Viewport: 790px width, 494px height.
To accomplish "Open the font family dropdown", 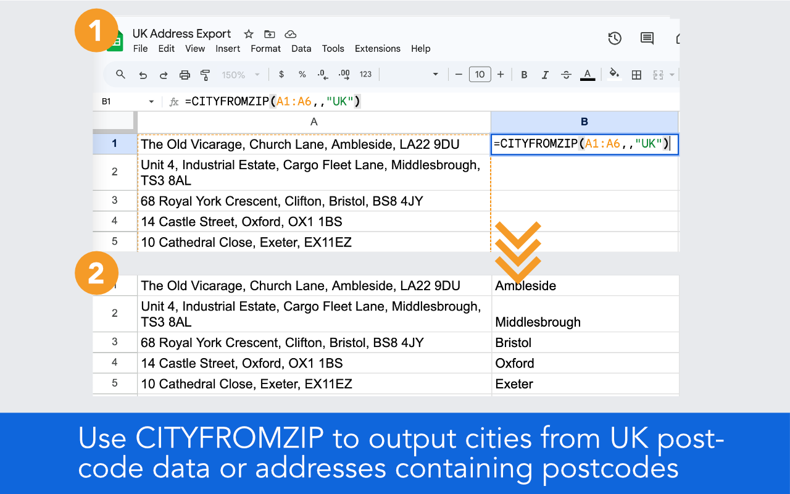I will [412, 75].
